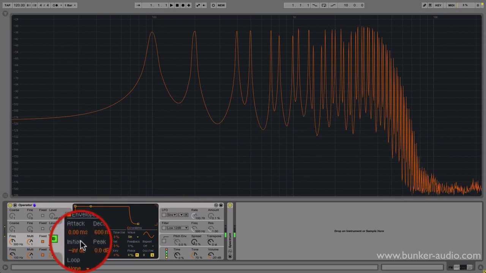Toggle the Punch-In switch

(x=315, y=5)
